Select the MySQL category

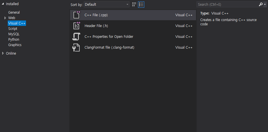[x=14, y=34]
